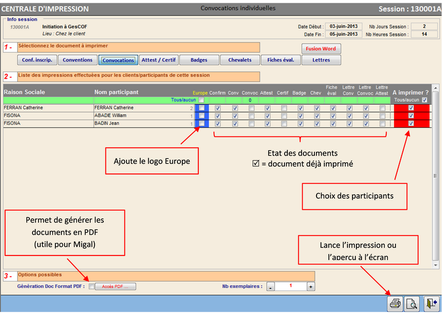Click the Nb exemplaires input field

(291, 286)
